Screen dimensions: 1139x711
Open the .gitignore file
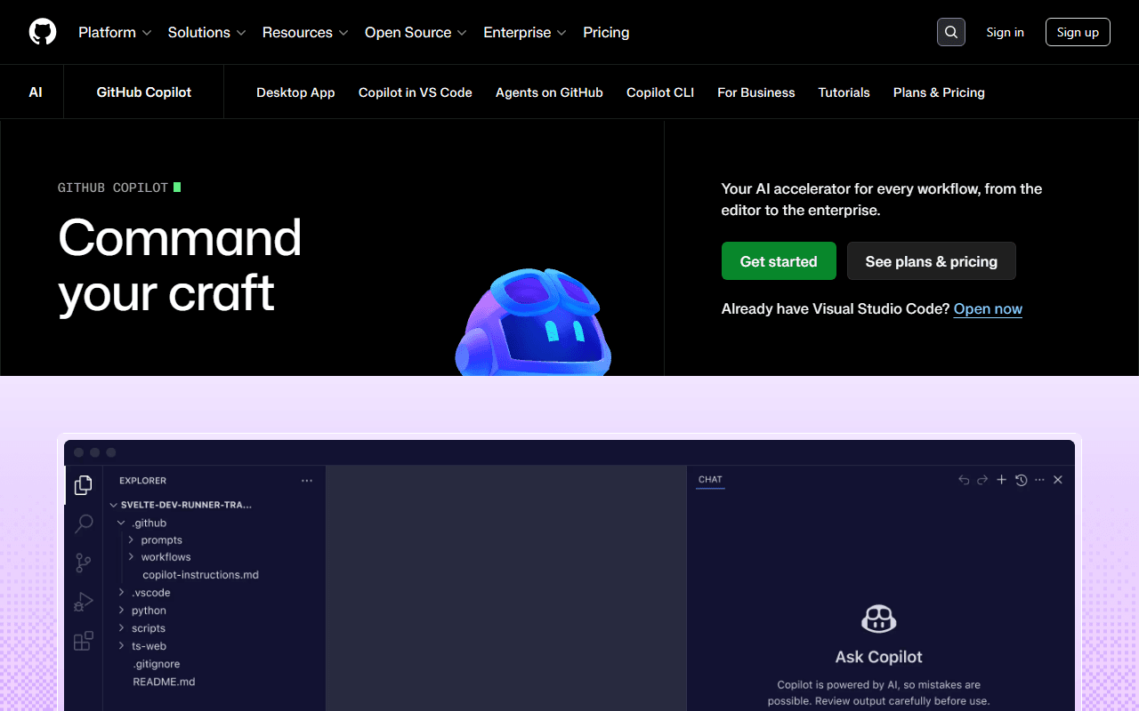point(157,664)
